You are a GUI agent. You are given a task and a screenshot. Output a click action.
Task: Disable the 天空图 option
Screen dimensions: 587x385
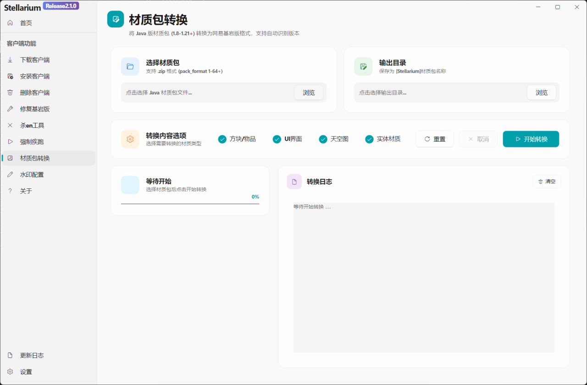(x=323, y=139)
